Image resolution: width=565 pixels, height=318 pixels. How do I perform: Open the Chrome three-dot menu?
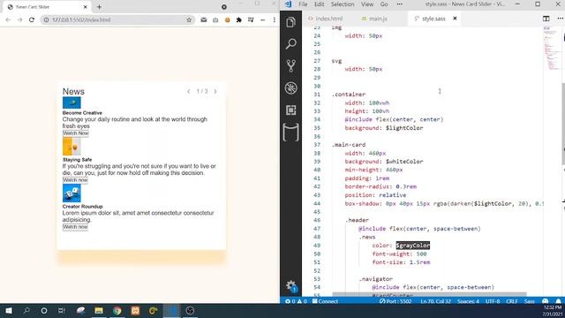point(275,19)
